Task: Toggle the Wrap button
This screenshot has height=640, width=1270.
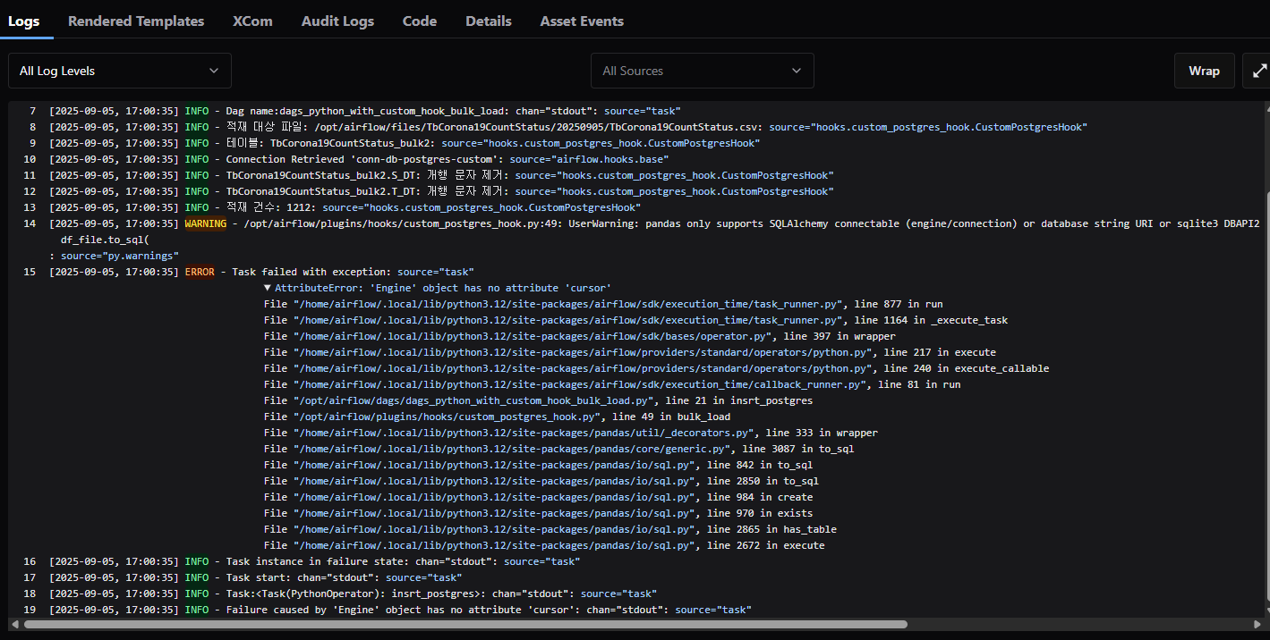Action: point(1204,71)
